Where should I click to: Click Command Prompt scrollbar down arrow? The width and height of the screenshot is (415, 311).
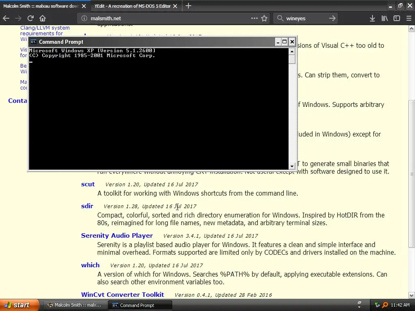[x=292, y=166]
